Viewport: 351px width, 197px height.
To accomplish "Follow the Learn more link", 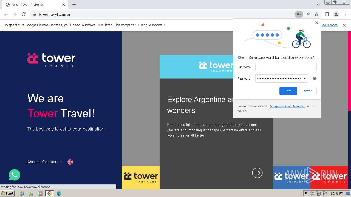I will coord(329,25).
